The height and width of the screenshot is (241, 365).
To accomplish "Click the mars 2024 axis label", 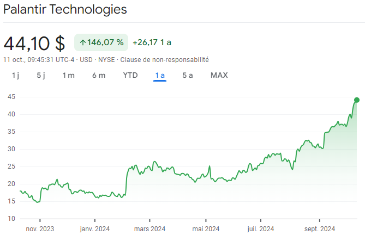I will tap(149, 229).
